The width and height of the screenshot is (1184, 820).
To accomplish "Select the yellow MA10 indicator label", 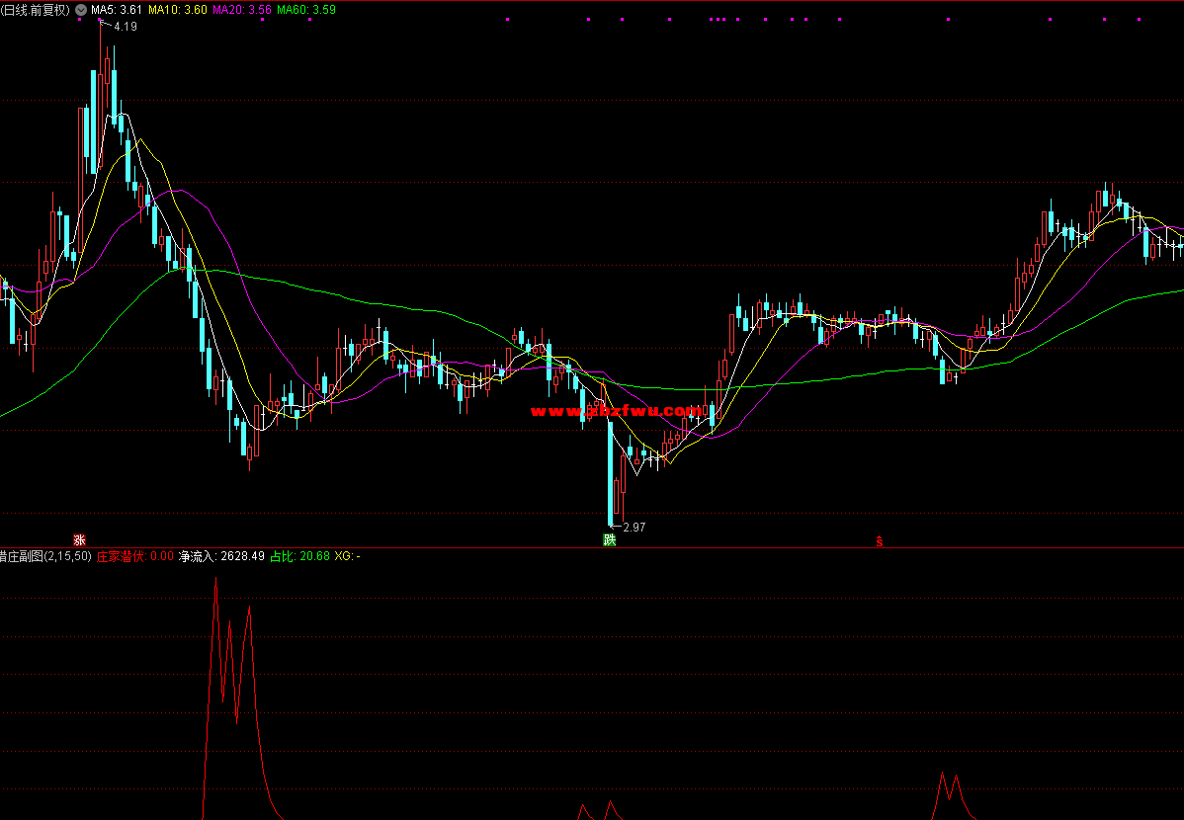I will [178, 10].
